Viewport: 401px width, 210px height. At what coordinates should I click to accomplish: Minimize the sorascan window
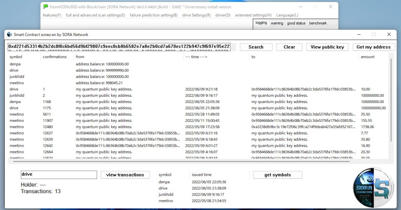tap(359, 34)
